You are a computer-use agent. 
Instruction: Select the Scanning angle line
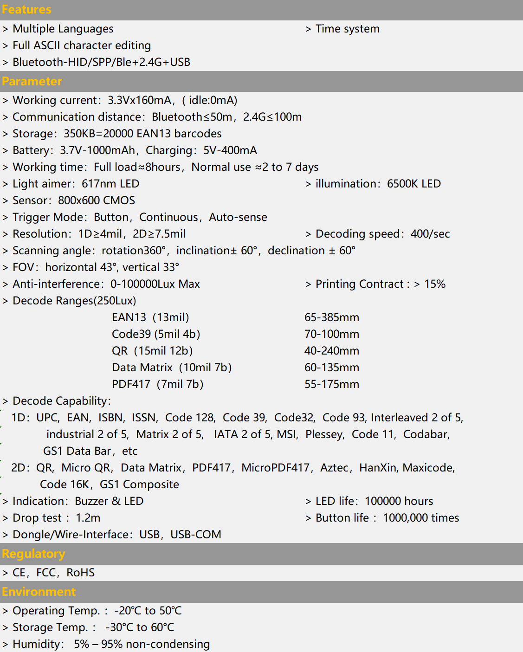[179, 251]
